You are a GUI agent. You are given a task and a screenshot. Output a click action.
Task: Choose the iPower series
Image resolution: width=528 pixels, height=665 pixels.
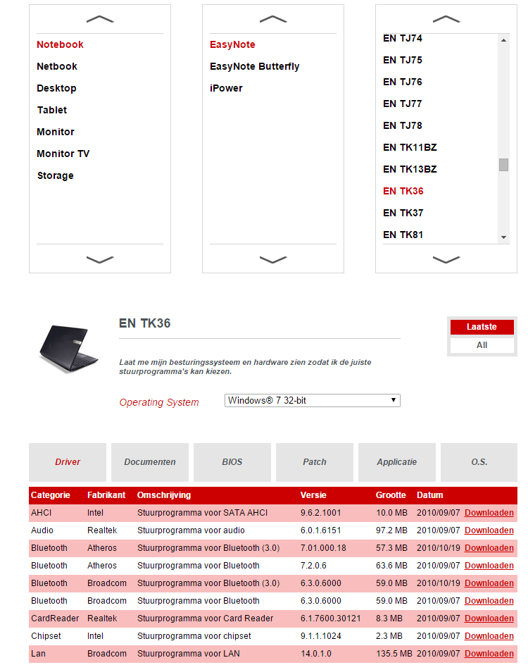tap(226, 88)
